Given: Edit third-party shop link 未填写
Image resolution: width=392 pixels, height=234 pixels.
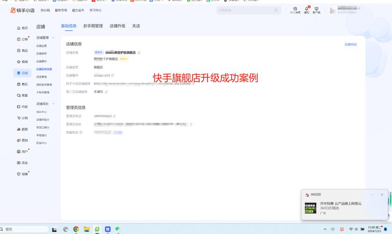Looking at the screenshot, I should (106, 92).
